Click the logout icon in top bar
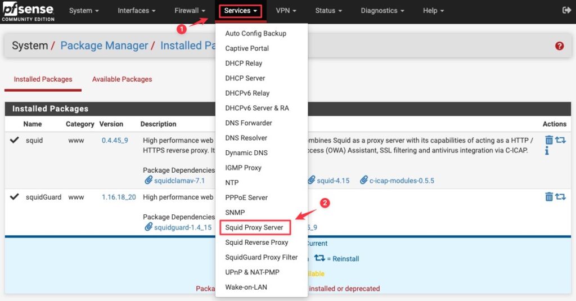 pyautogui.click(x=566, y=10)
